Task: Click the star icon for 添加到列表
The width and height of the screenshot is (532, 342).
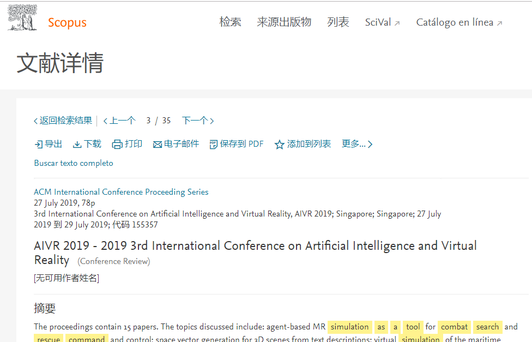Action: point(279,145)
